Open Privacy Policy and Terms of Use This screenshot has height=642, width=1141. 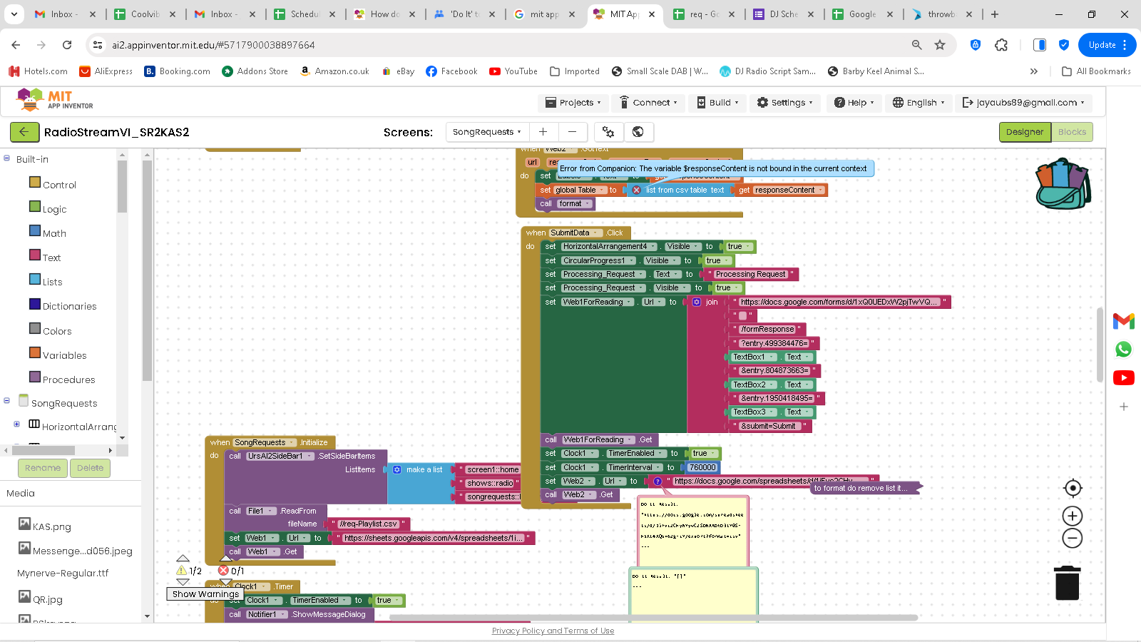[x=553, y=631]
